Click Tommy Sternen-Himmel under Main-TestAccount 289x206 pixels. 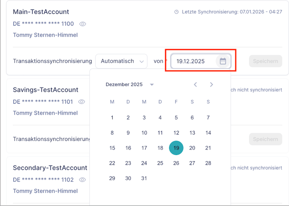[45, 35]
